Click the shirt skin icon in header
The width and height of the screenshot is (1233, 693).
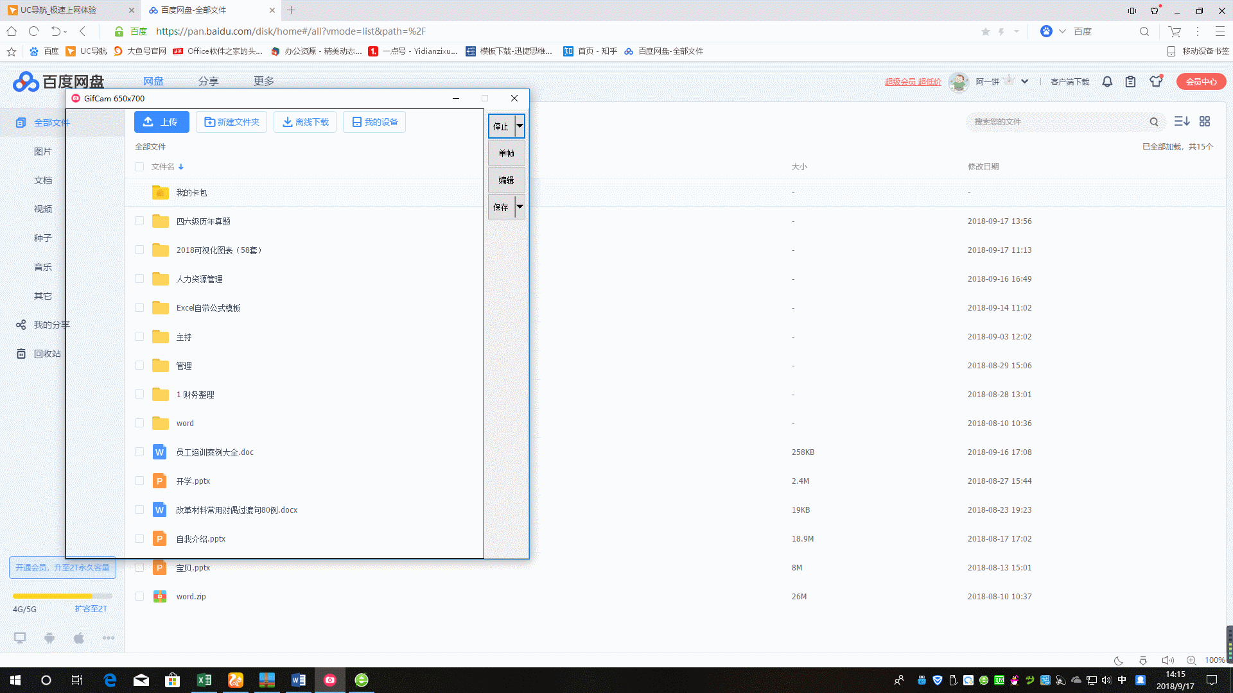[1156, 81]
